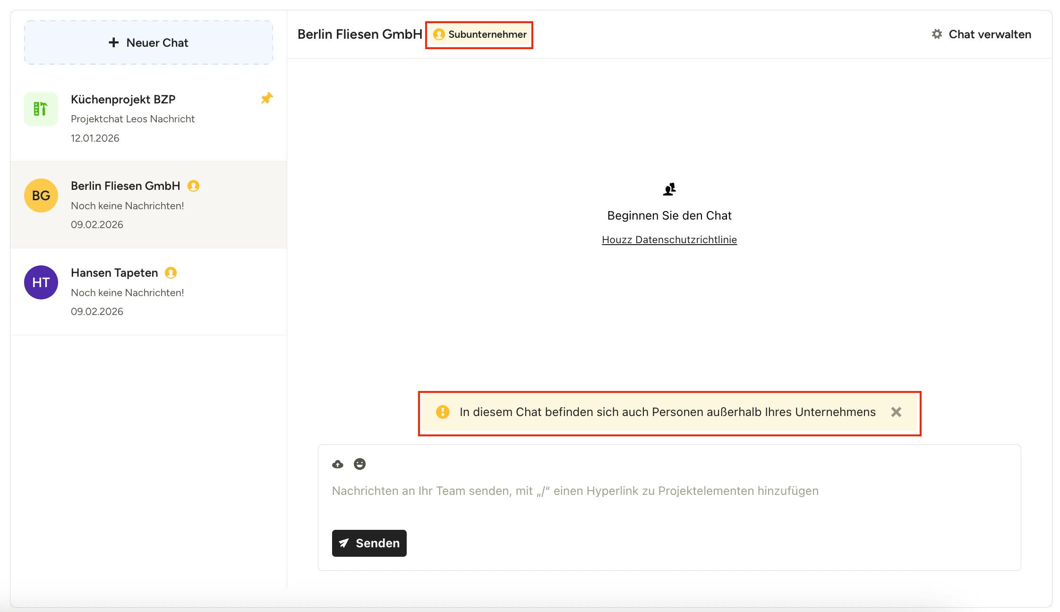Click the HT avatar of Hansen Tapeten

coord(41,282)
